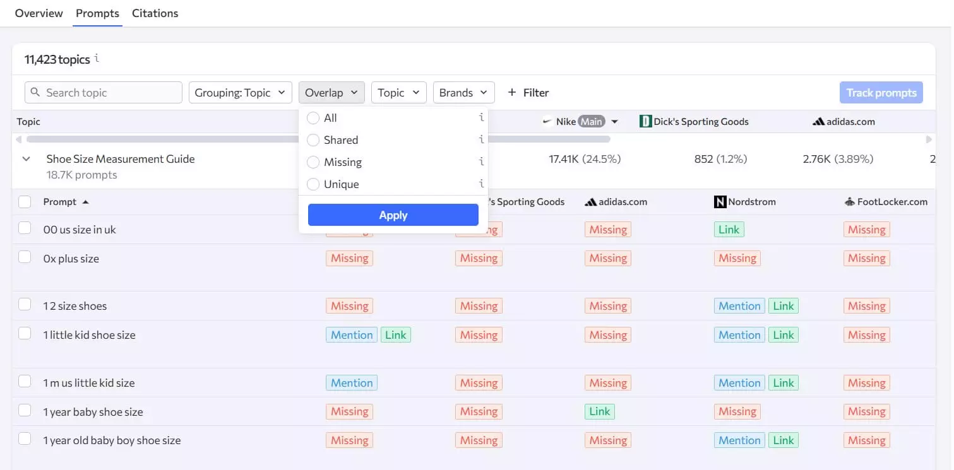Click the Dick's Sporting Goods logo icon

645,121
